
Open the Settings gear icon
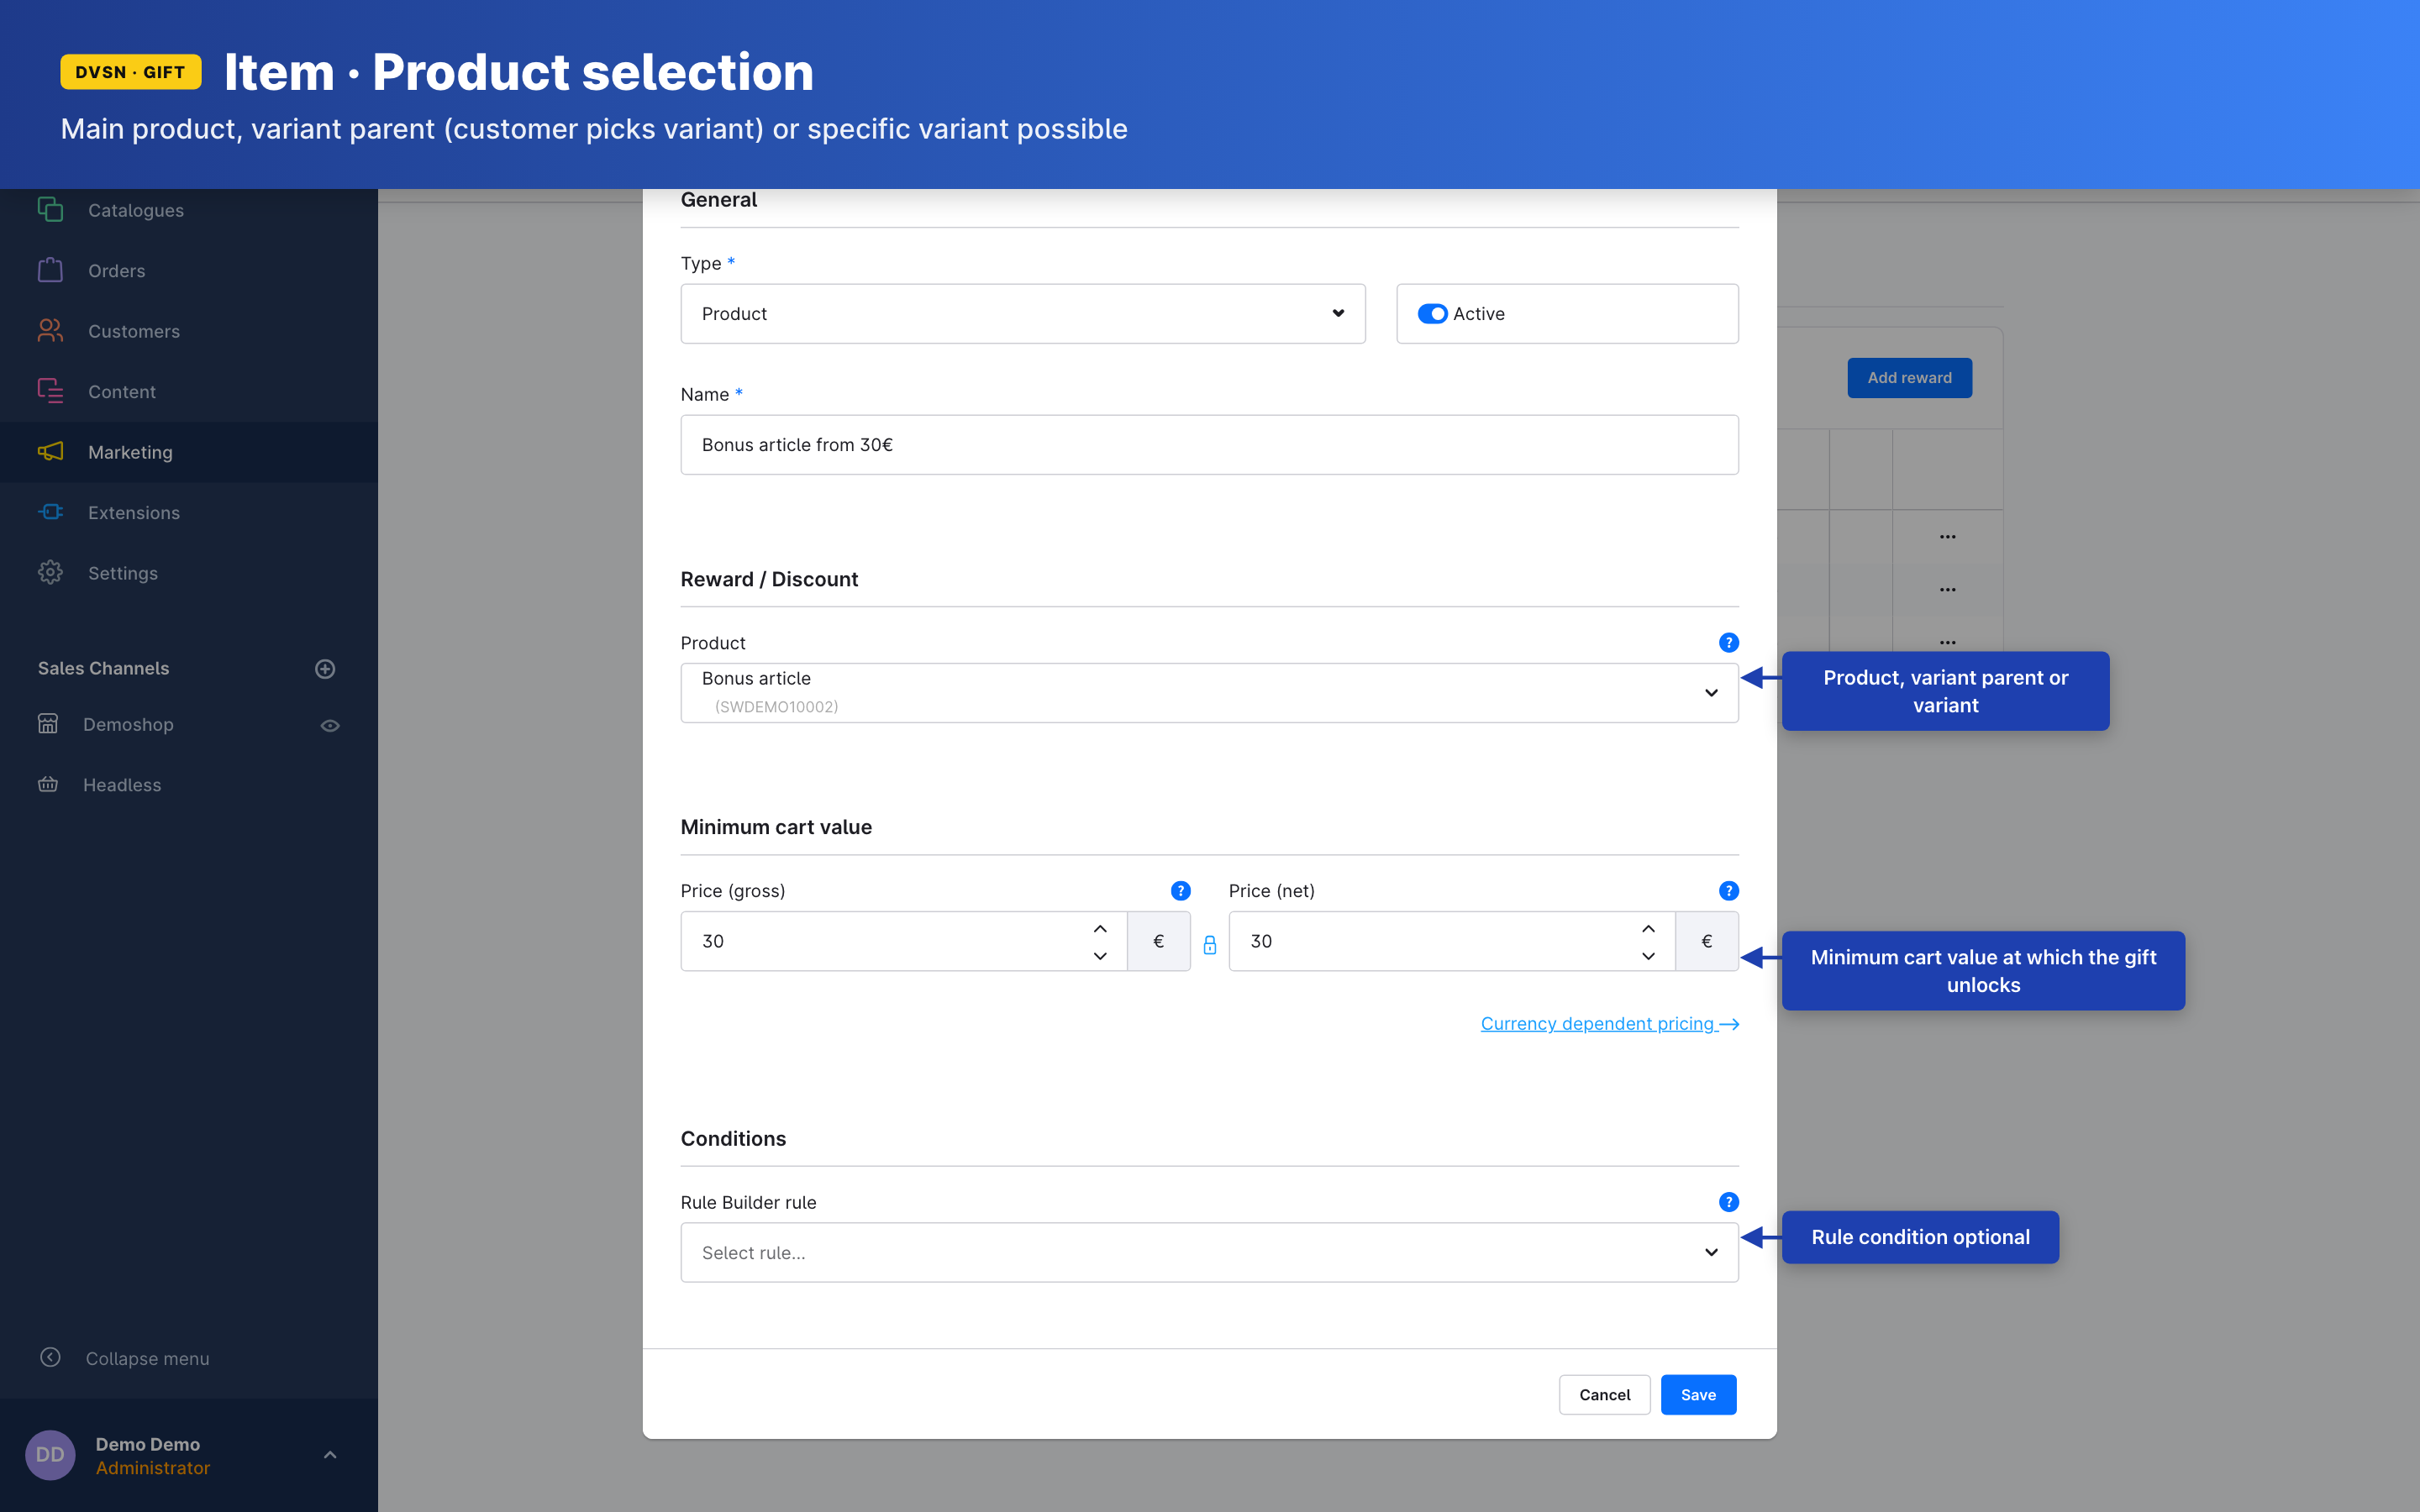(x=50, y=573)
